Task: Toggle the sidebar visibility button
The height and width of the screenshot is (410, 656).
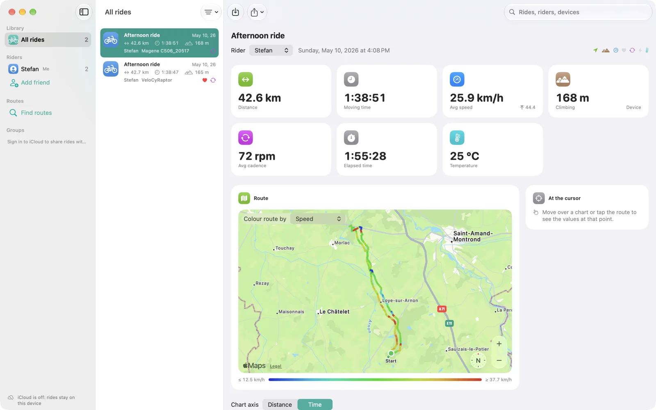Action: coord(84,12)
